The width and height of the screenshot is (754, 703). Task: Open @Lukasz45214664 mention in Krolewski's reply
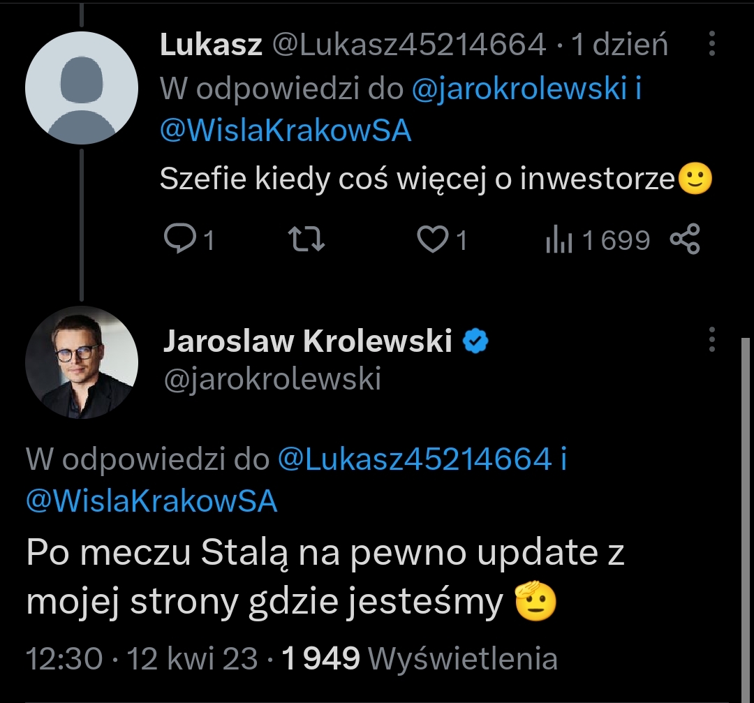click(415, 459)
